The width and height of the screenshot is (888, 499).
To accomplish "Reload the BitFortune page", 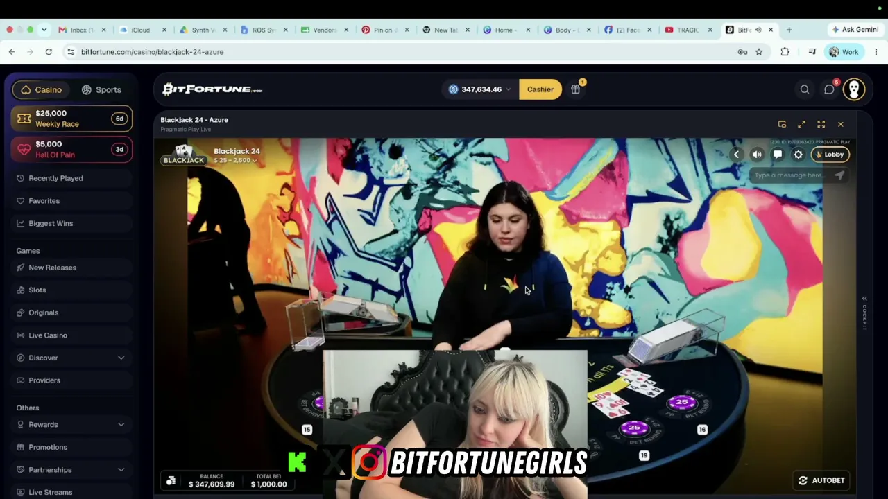I will (x=49, y=52).
